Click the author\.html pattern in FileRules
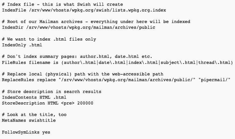 (80, 63)
